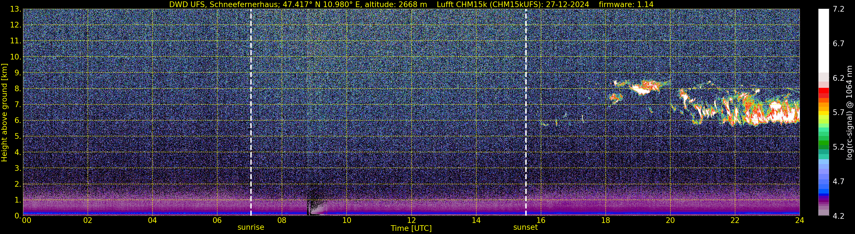Click the colorbar tick value 7.2
Image resolution: width=855 pixels, height=234 pixels.
(x=839, y=9)
